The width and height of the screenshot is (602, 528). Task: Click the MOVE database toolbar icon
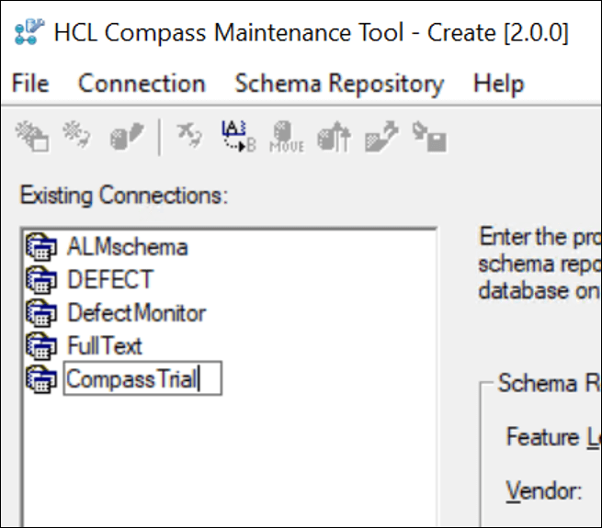(287, 137)
